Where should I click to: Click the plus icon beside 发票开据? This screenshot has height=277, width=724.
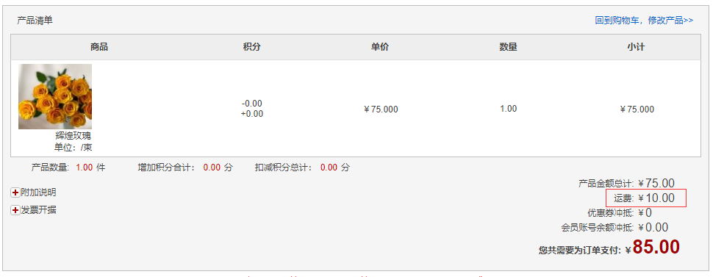[15, 210]
